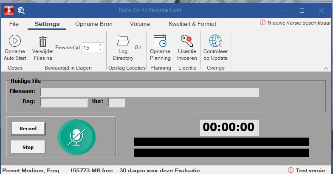Click the Uur field
Image resolution: width=333 pixels, height=174 pixels.
[116, 103]
